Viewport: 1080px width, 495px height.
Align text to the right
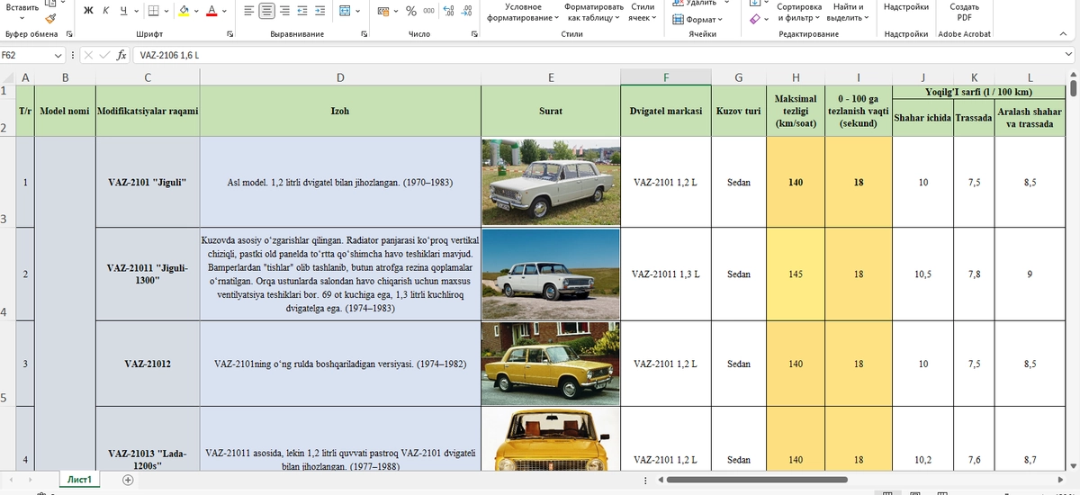pos(285,11)
